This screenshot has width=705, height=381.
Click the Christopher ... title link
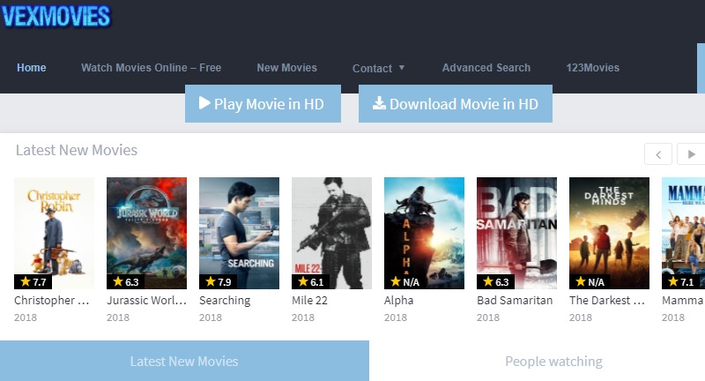click(52, 301)
